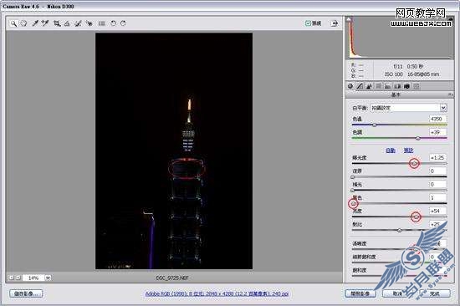Click the Open Image (開啟影像) button
Image resolution: width=460 pixels, height=306 pixels.
tap(360, 293)
